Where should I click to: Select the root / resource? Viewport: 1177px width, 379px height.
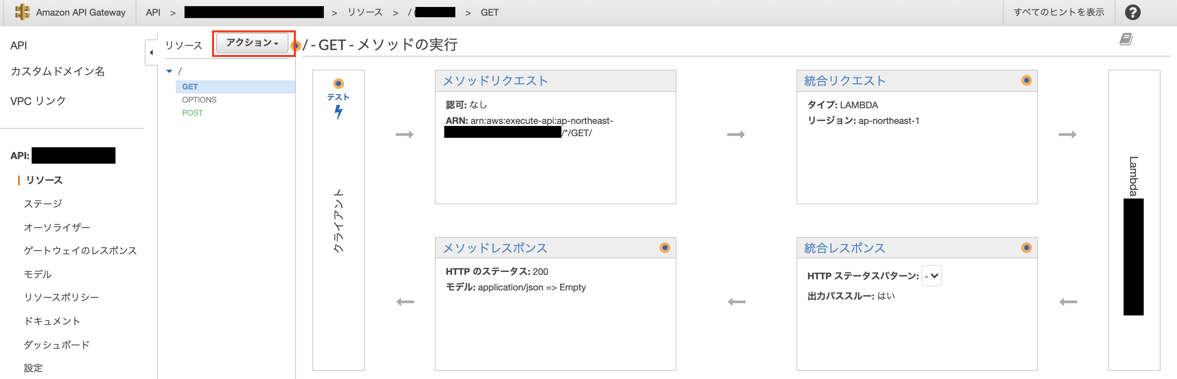coord(180,71)
